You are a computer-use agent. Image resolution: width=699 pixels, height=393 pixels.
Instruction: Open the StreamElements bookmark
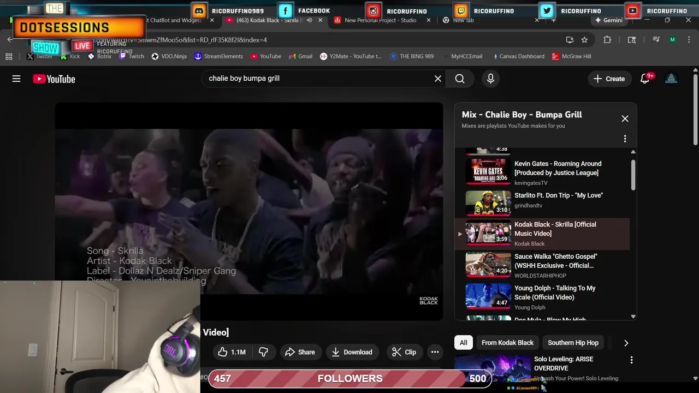[x=219, y=56]
